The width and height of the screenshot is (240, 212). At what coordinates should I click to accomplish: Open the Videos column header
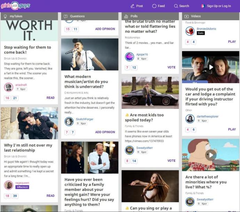tap(210, 16)
